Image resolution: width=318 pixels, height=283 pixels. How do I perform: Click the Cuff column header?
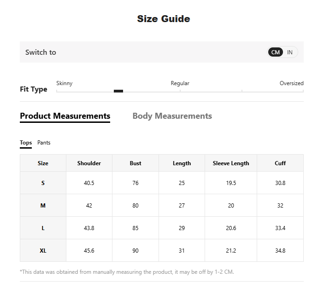pos(280,163)
